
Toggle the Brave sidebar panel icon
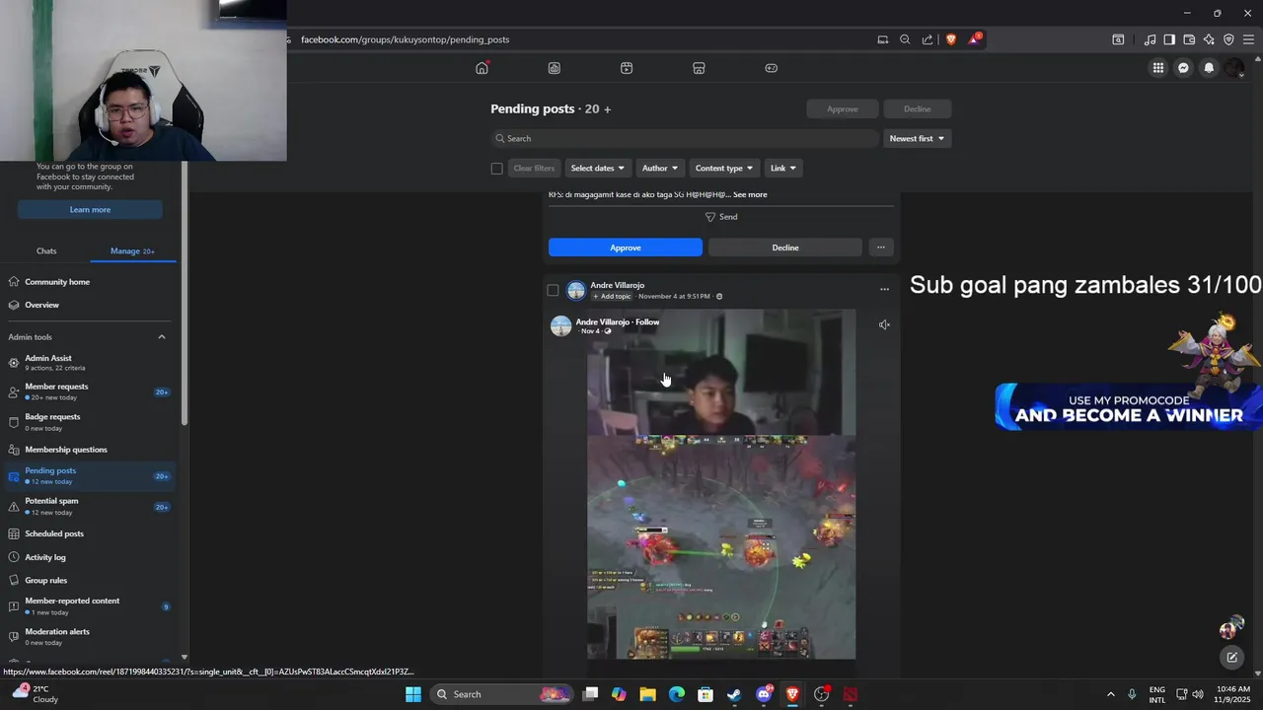(x=1169, y=39)
